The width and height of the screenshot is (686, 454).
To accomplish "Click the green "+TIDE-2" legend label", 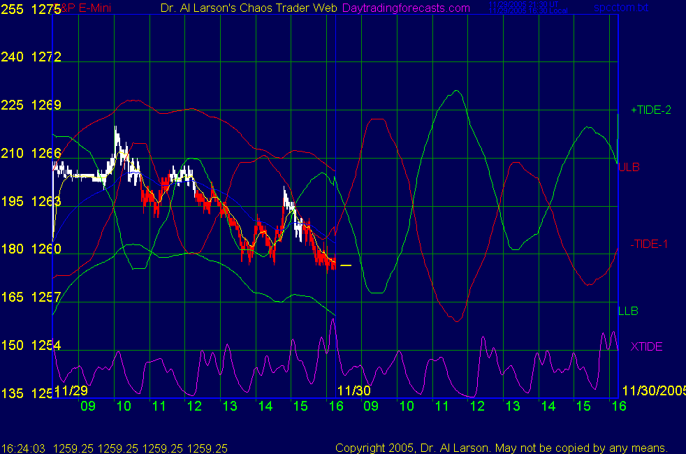I will (650, 110).
